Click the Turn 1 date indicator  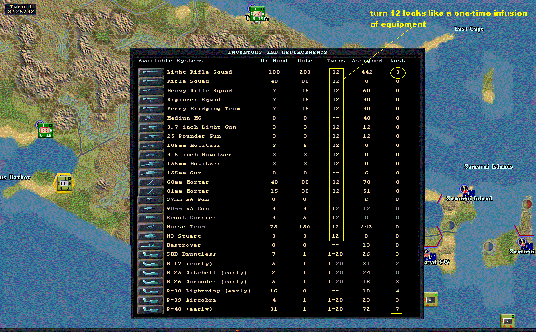21,9
